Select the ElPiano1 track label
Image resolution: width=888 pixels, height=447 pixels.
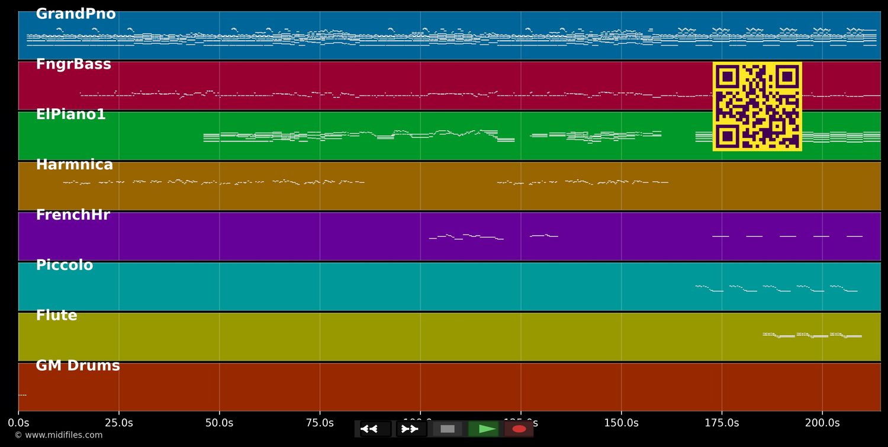70,115
